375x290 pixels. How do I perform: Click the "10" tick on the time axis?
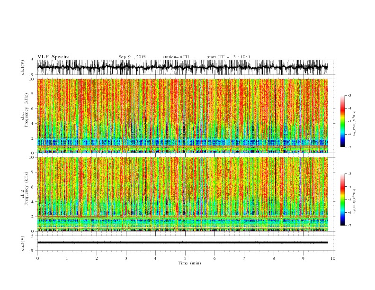coord(333,258)
